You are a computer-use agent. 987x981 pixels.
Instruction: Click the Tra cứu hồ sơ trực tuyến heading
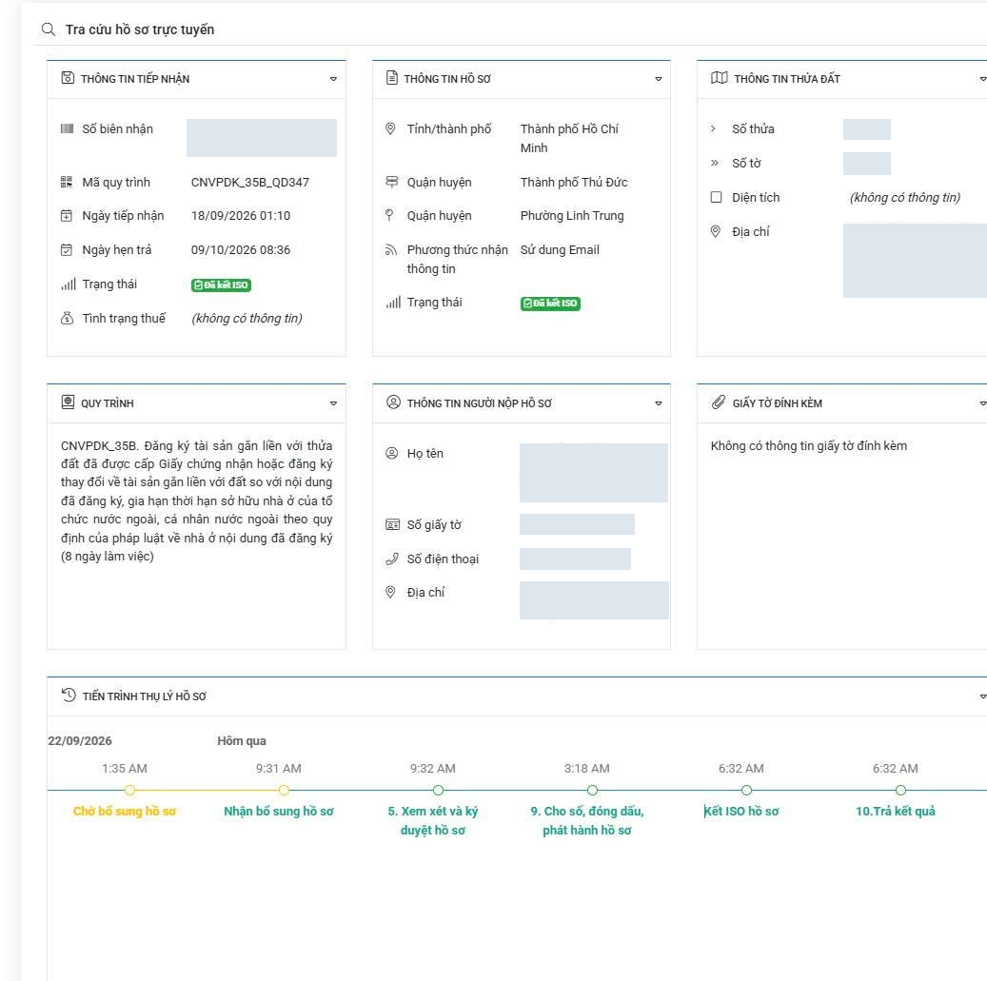(x=140, y=29)
